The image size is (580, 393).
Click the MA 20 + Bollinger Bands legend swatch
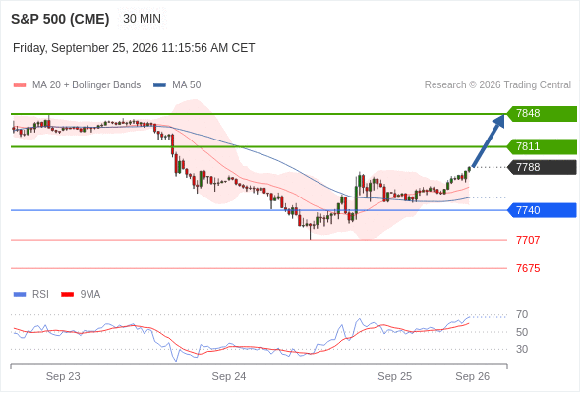coord(20,85)
